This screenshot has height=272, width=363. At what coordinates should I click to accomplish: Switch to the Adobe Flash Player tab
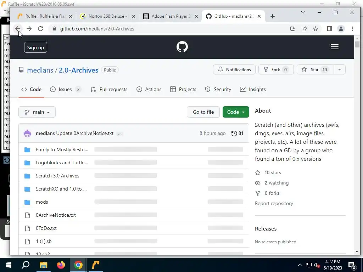click(x=170, y=16)
